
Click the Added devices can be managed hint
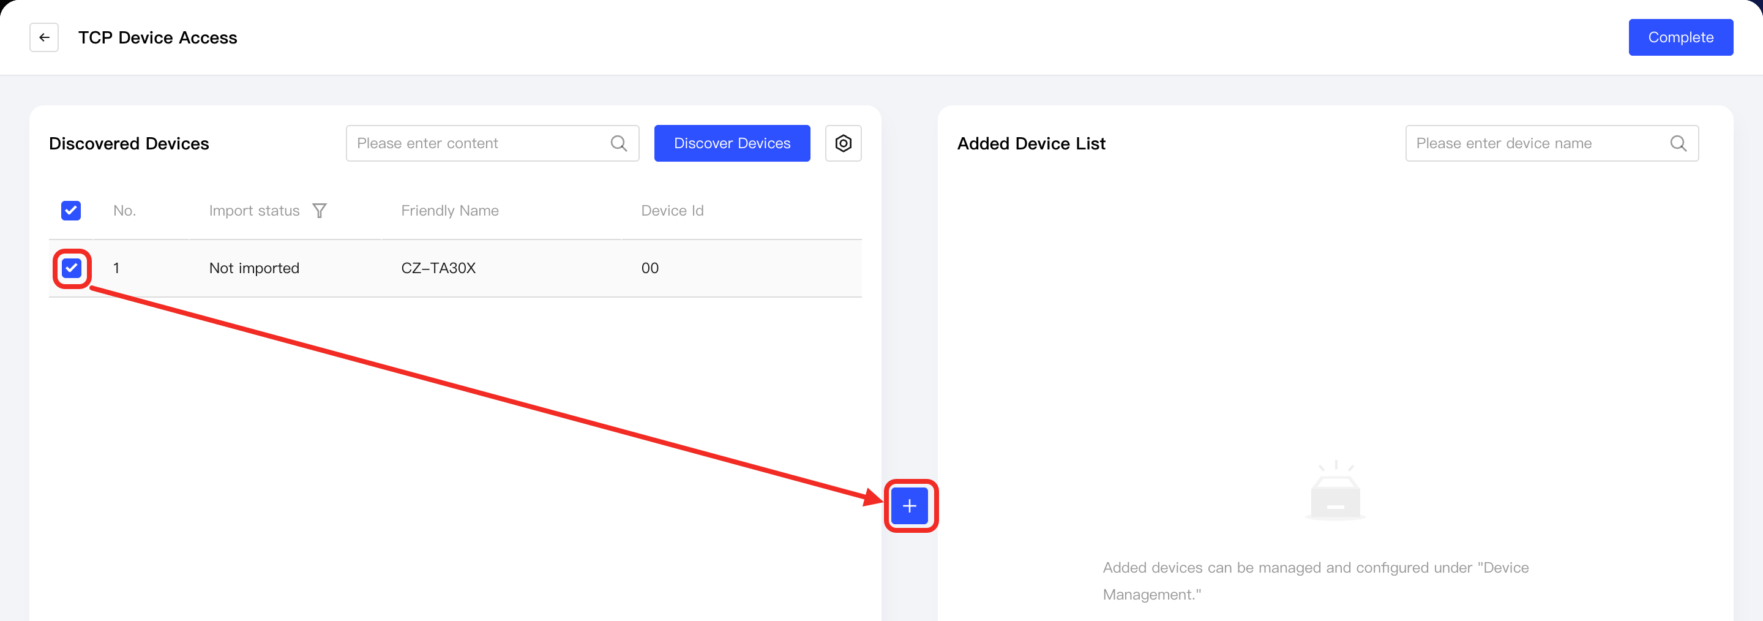(1316, 581)
